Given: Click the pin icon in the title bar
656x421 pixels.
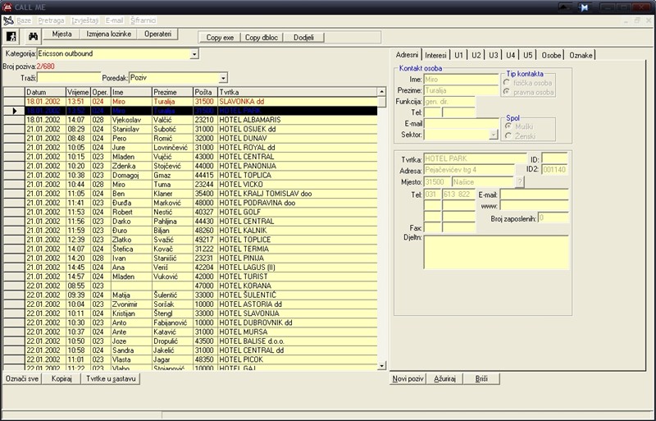Looking at the screenshot, I should pos(584,7).
